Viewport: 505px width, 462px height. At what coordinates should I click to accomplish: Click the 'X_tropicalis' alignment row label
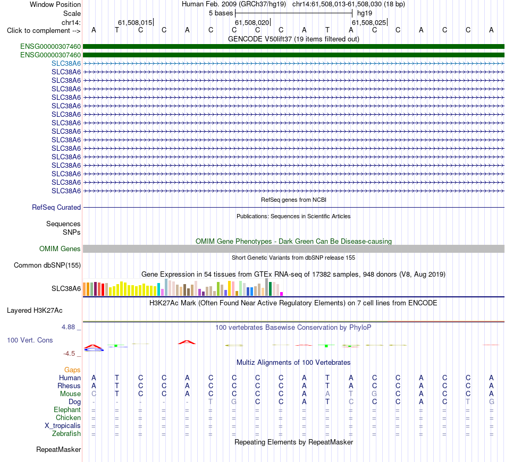[63, 426]
